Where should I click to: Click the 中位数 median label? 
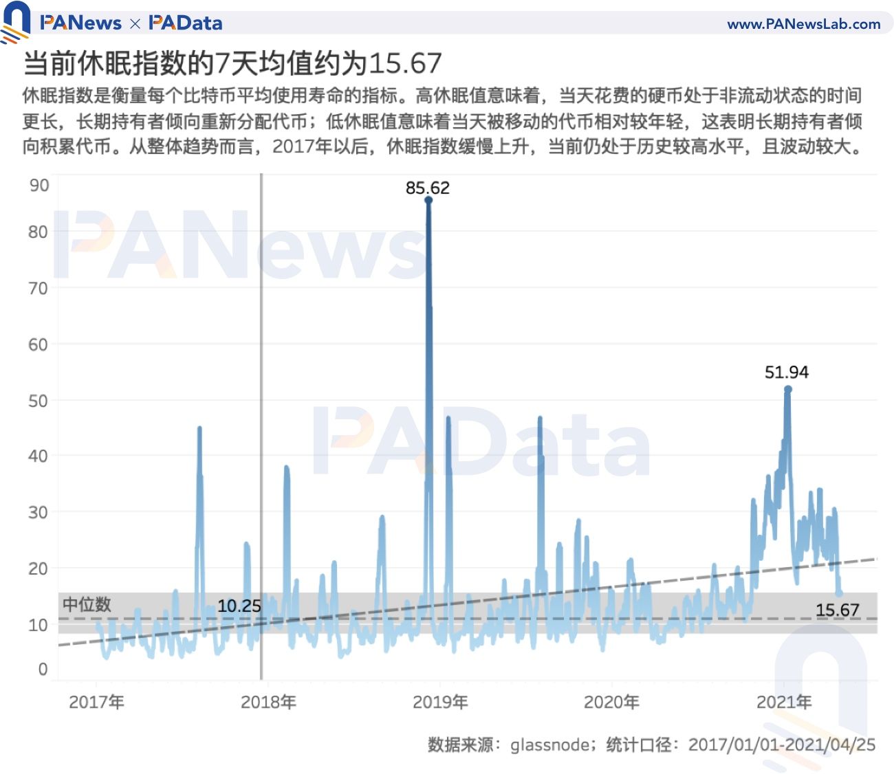coord(87,604)
